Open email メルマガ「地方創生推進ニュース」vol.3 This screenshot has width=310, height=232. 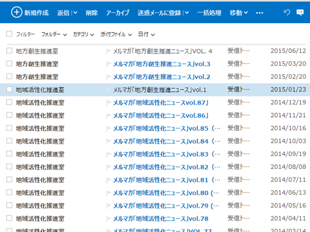161,64
